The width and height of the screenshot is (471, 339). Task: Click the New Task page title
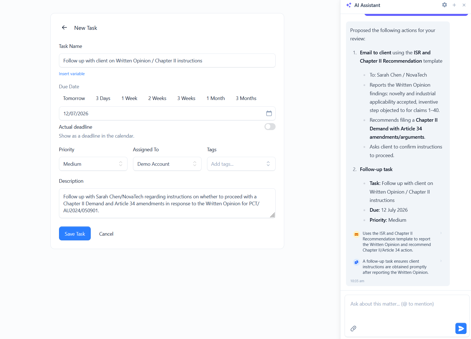(x=86, y=28)
